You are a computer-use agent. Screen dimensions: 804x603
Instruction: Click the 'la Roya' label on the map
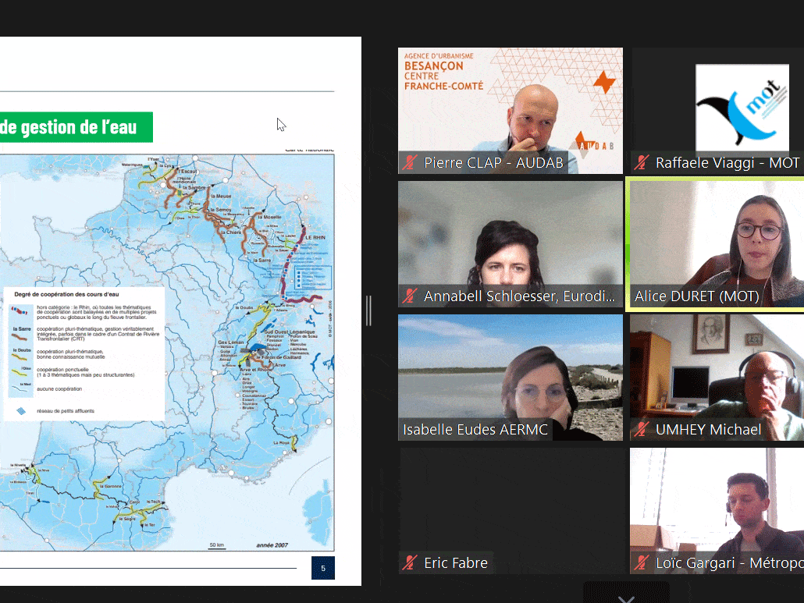282,442
